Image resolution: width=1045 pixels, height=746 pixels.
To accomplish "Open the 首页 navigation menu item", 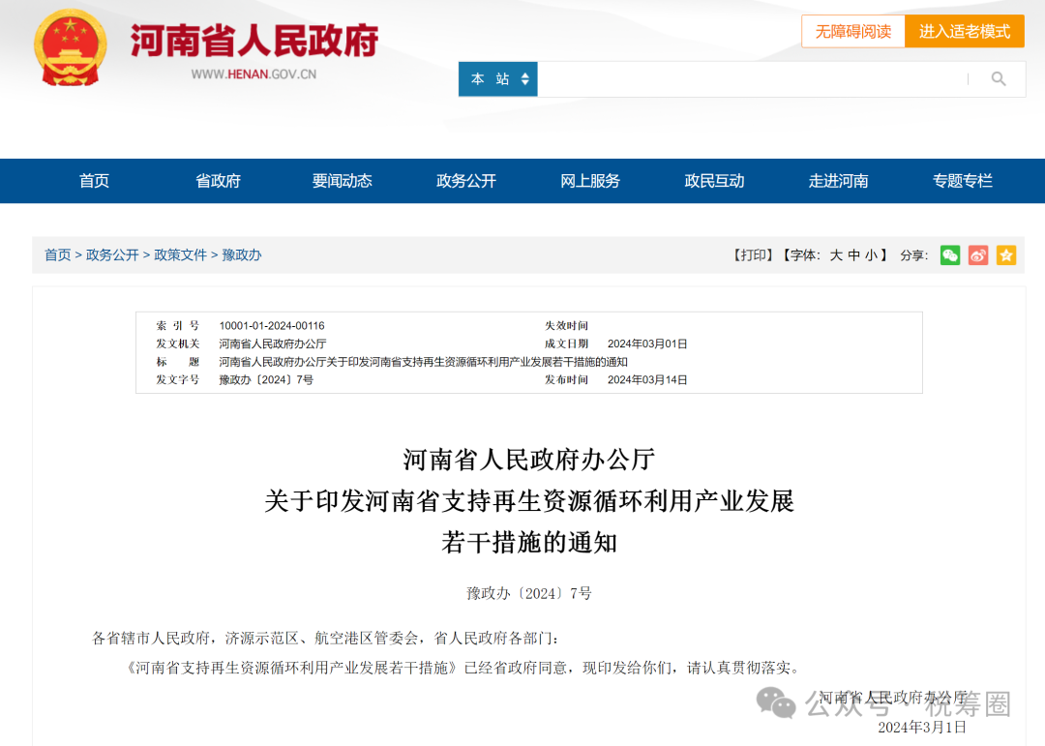I will pos(94,181).
